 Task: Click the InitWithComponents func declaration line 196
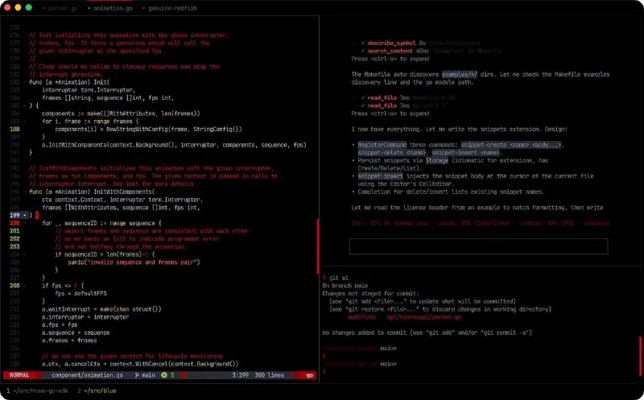[x=92, y=192]
